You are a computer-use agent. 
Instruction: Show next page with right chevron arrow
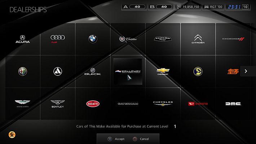(246, 71)
